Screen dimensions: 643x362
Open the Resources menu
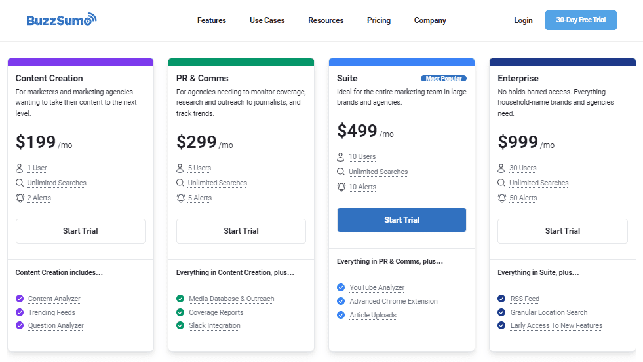pyautogui.click(x=326, y=20)
